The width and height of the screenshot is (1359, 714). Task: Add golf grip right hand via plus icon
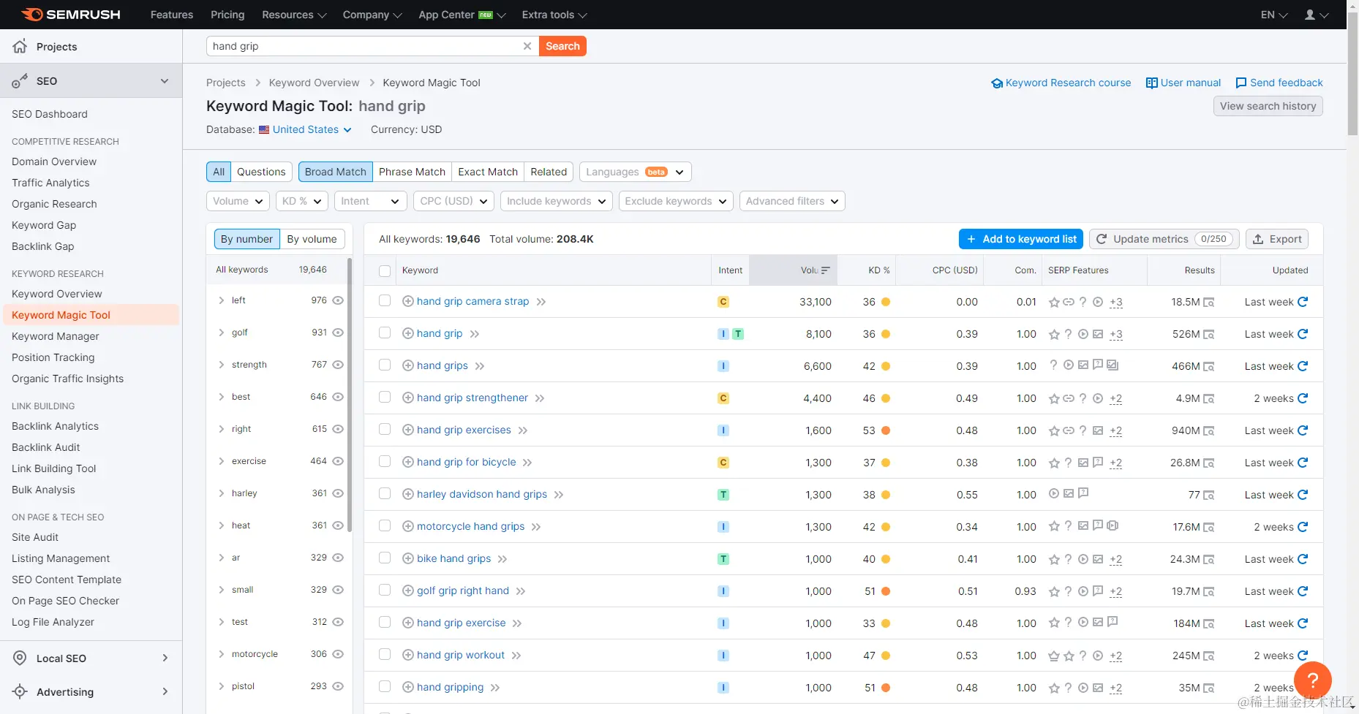(408, 590)
